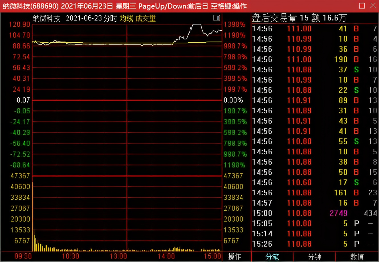
Task: Click the 成交量 legend label
Action: click(x=146, y=19)
